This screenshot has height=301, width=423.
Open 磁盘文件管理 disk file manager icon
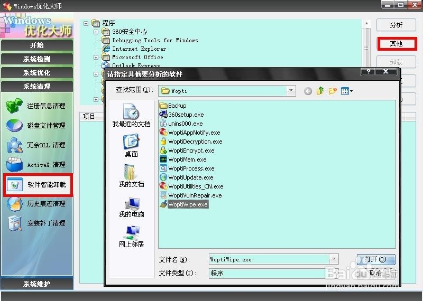15,125
